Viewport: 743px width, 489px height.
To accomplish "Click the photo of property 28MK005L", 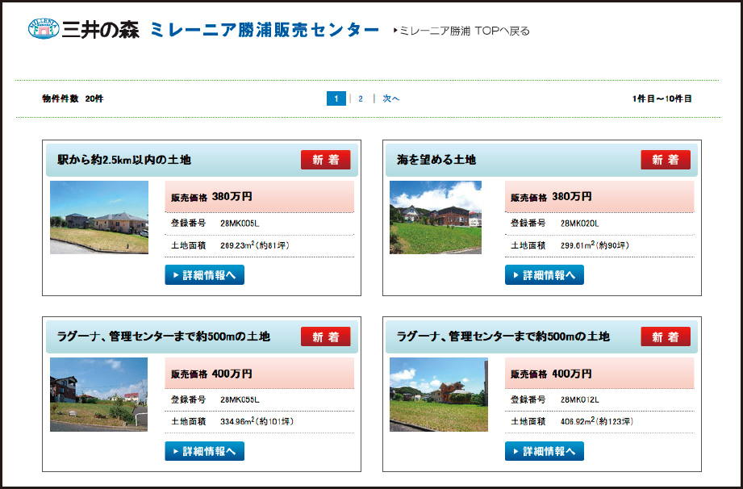I will (x=99, y=217).
